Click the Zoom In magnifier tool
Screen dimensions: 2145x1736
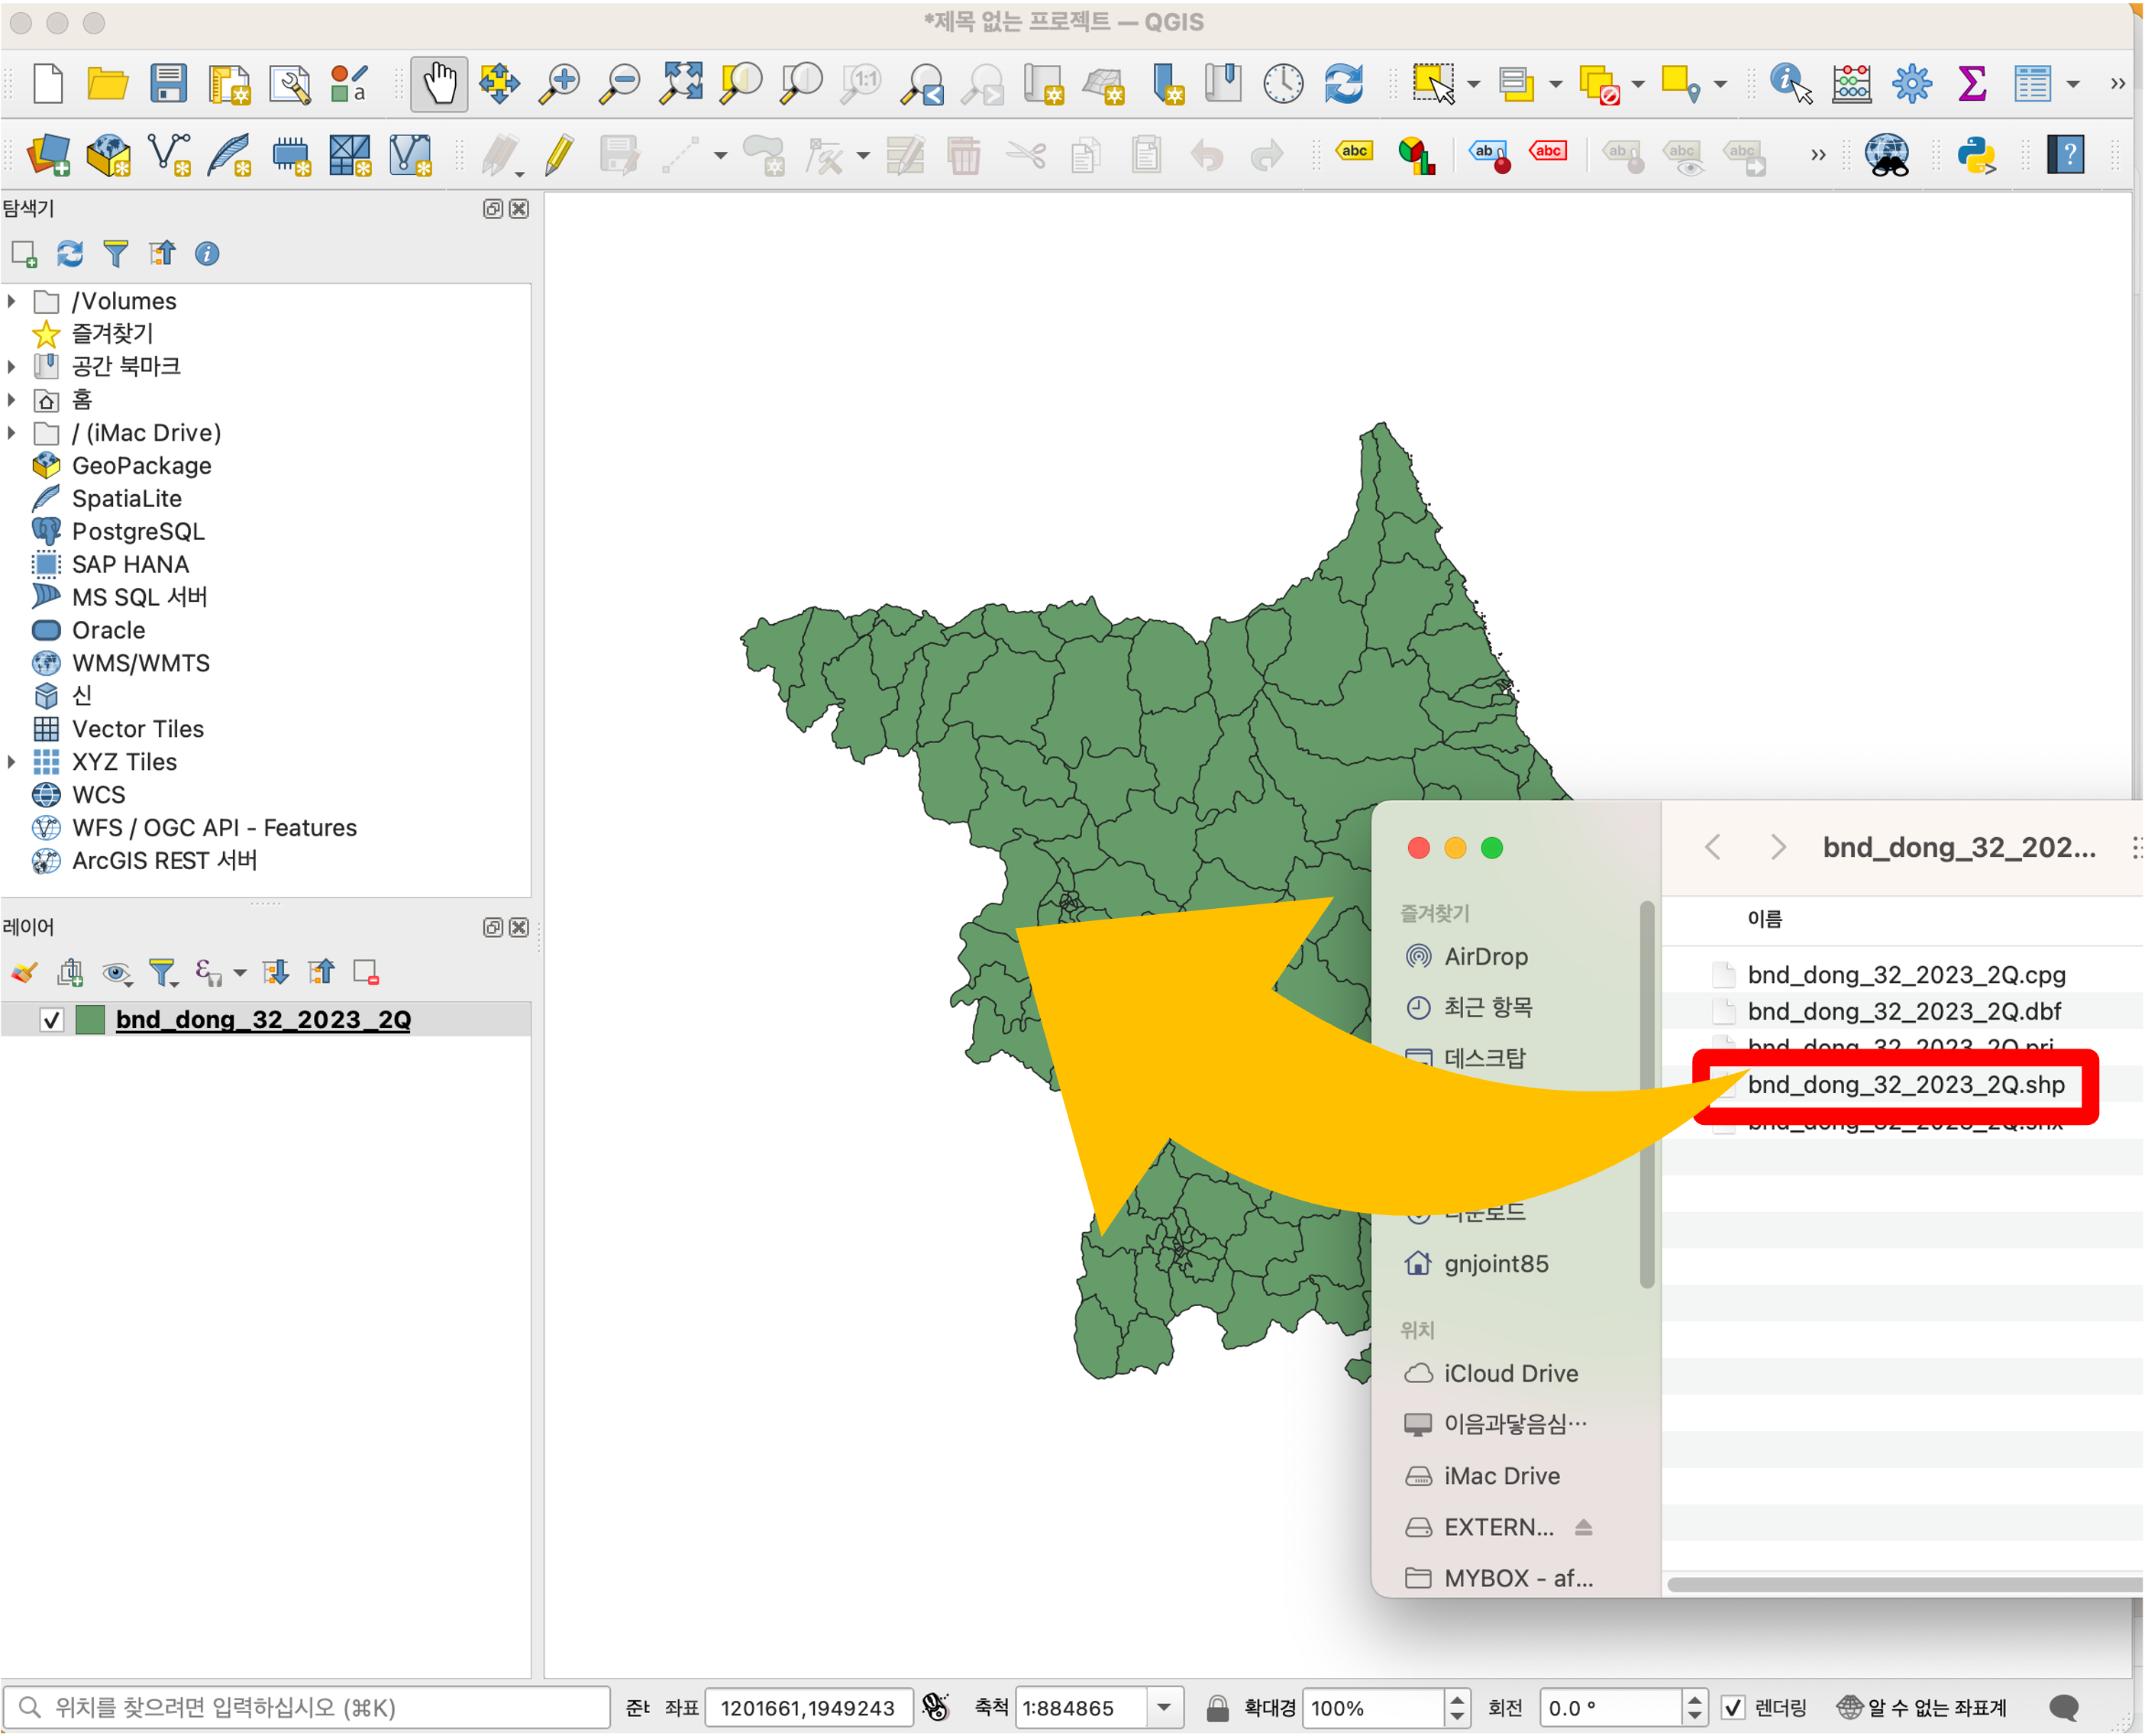pos(559,84)
